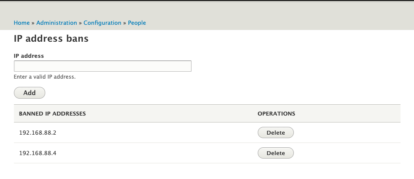Select the 192.168.88.2 address text
This screenshot has height=179, width=414.
38,133
